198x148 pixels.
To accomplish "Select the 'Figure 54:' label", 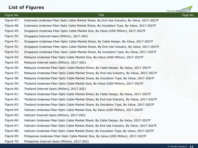I will [12, 57].
